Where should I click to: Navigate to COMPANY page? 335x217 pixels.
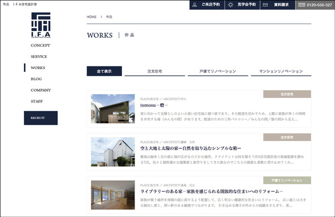(41, 90)
